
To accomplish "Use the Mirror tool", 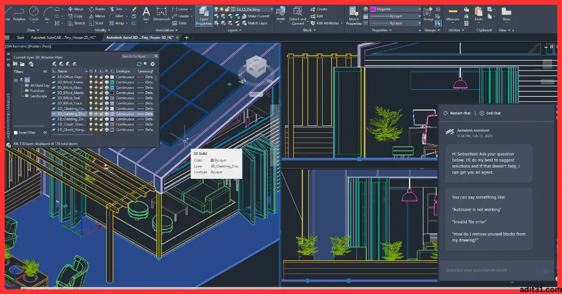I will click(x=97, y=16).
